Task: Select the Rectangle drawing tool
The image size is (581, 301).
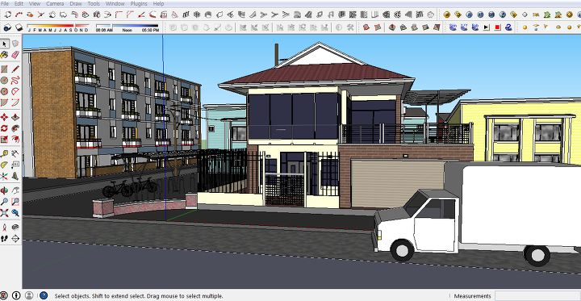Action: [x=5, y=69]
